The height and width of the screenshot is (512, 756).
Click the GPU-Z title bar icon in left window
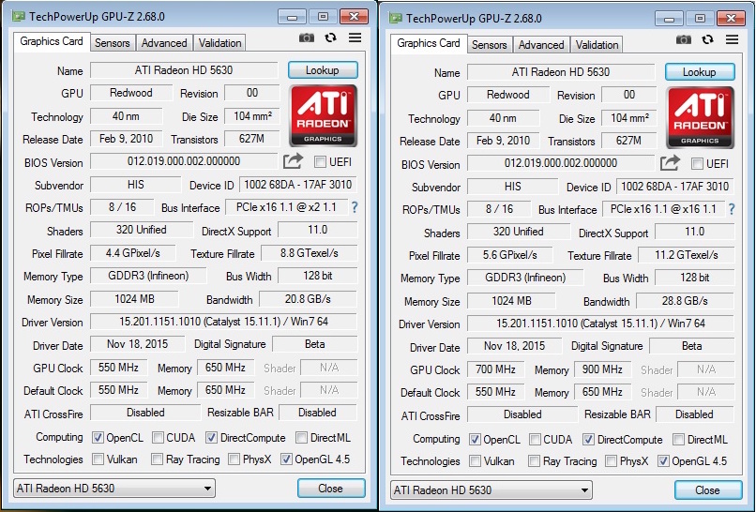coord(19,16)
